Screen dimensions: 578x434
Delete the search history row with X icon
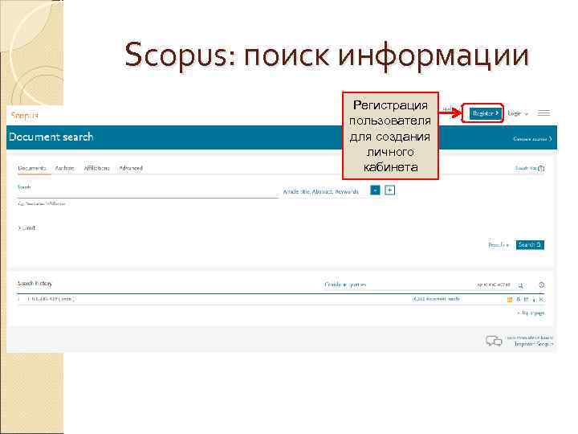click(x=541, y=299)
